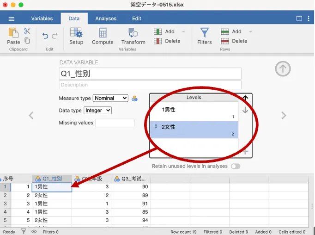Screen dimensions: 315x235
Task: Expand the Add variable dropdown arrow
Action: coord(183,31)
